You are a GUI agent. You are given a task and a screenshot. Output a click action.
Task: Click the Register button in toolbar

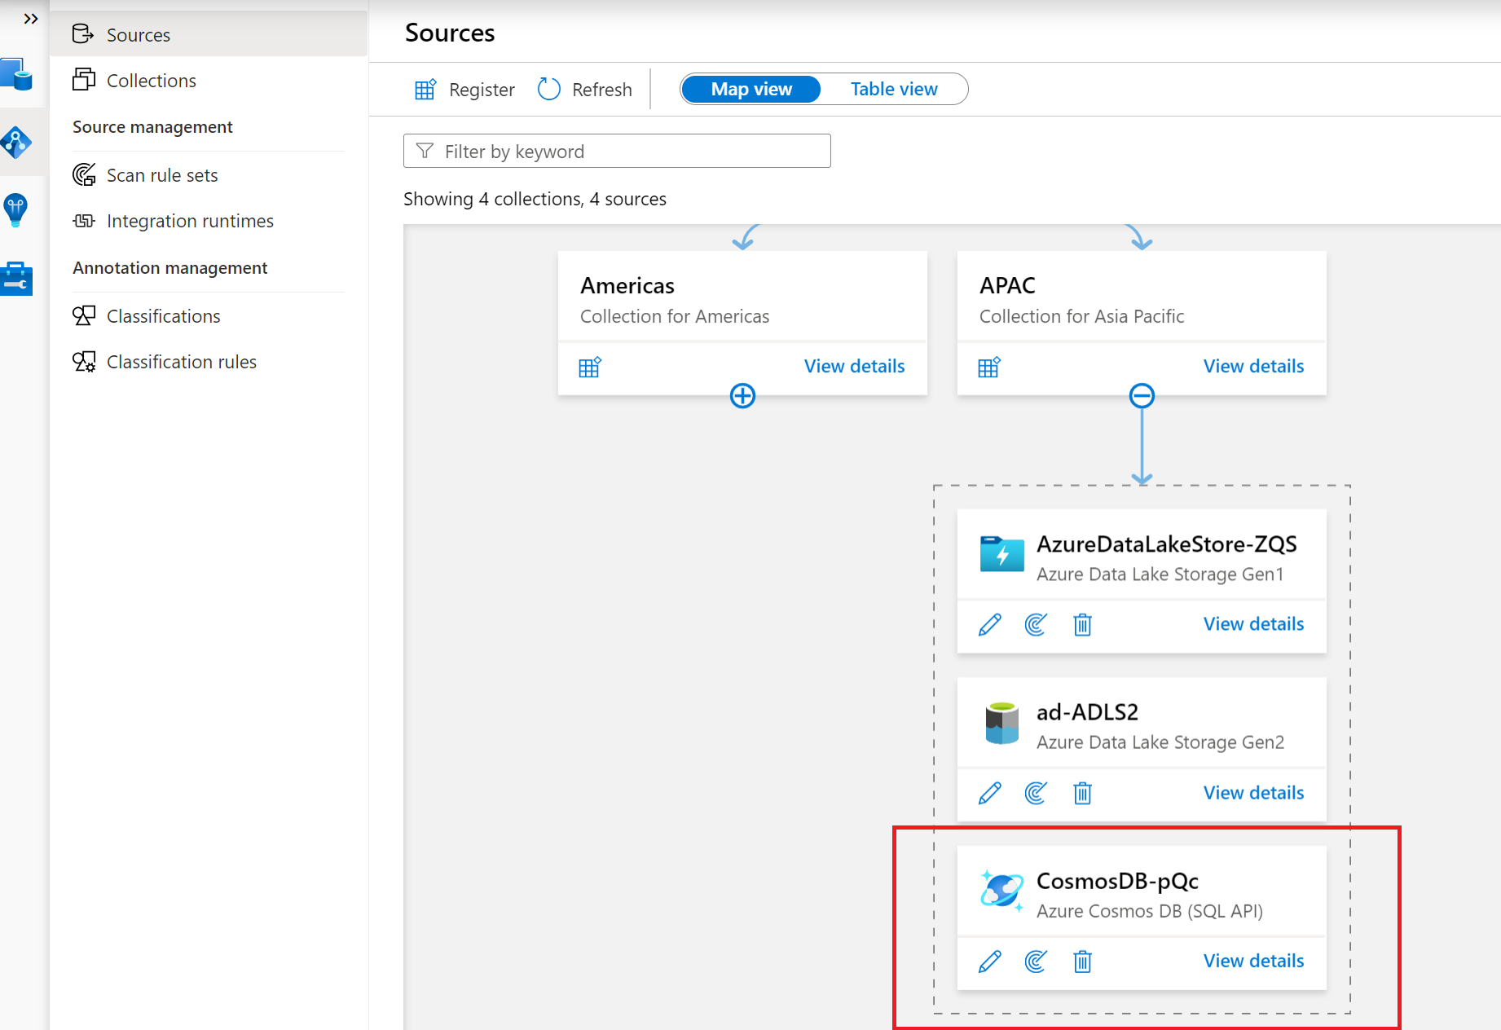click(x=465, y=90)
